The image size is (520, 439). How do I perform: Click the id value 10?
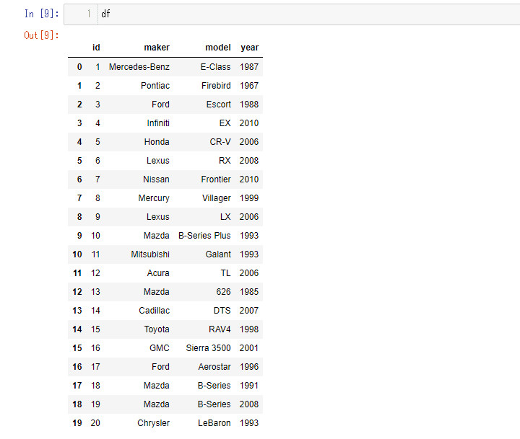[x=95, y=236]
